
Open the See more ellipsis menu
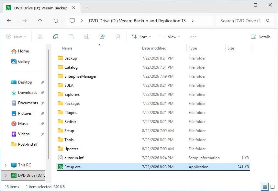pyautogui.click(x=194, y=37)
